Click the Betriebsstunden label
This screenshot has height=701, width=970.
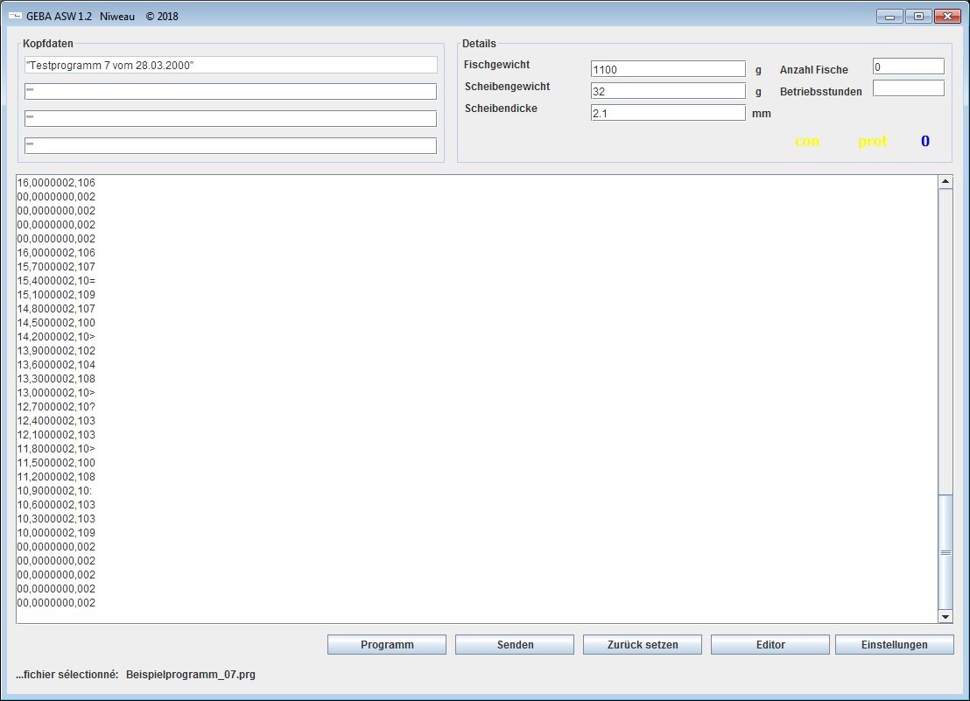(821, 92)
